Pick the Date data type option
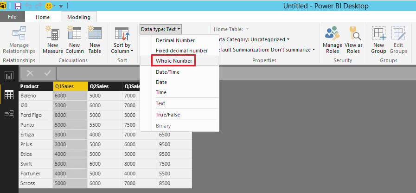Image resolution: width=416 pixels, height=193 pixels. click(x=161, y=82)
